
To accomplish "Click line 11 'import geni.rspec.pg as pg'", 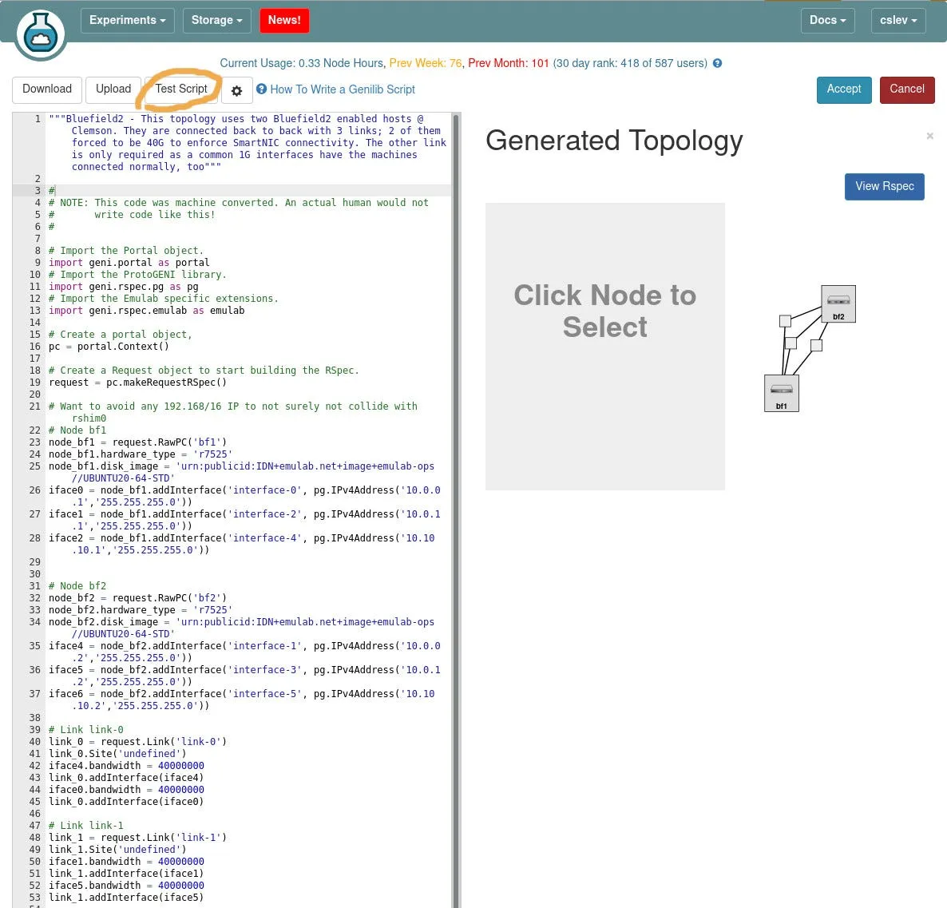I will [x=123, y=287].
